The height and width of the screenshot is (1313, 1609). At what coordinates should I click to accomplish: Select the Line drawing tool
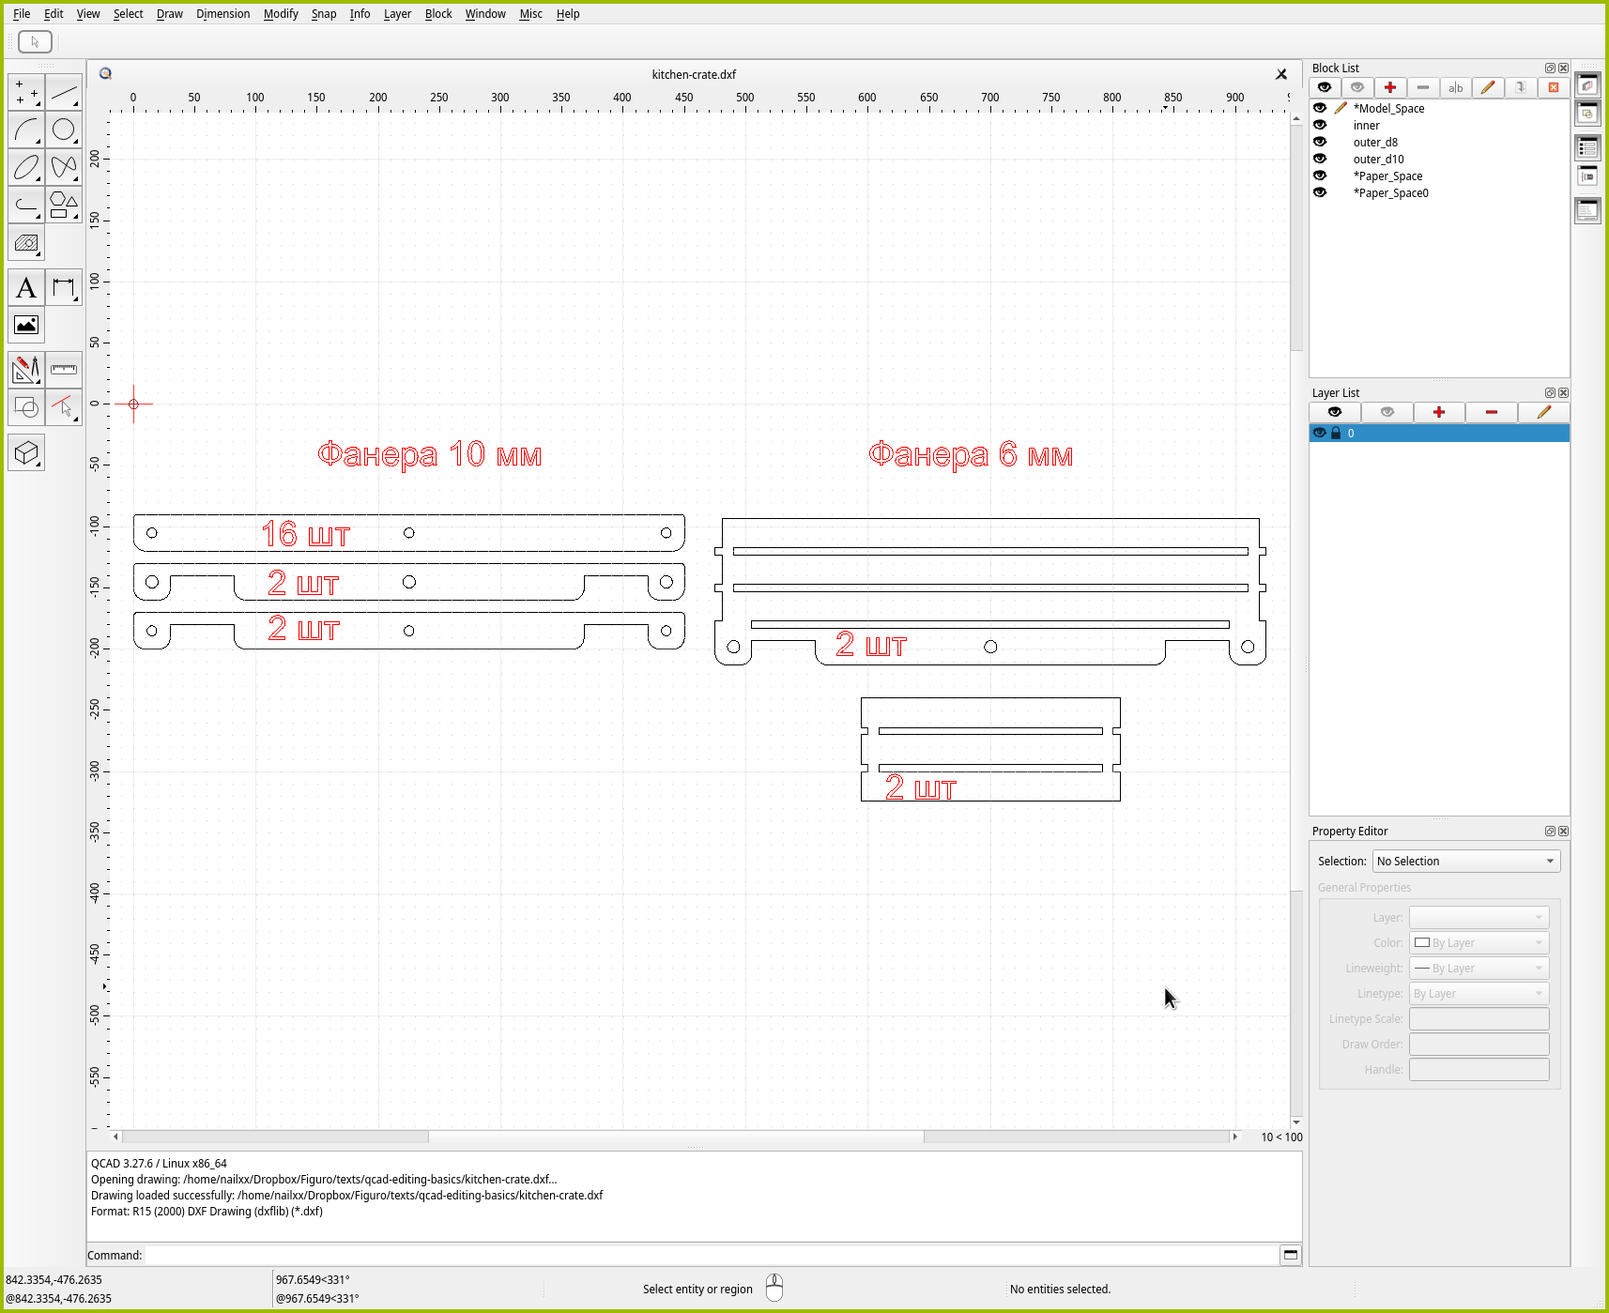(64, 93)
